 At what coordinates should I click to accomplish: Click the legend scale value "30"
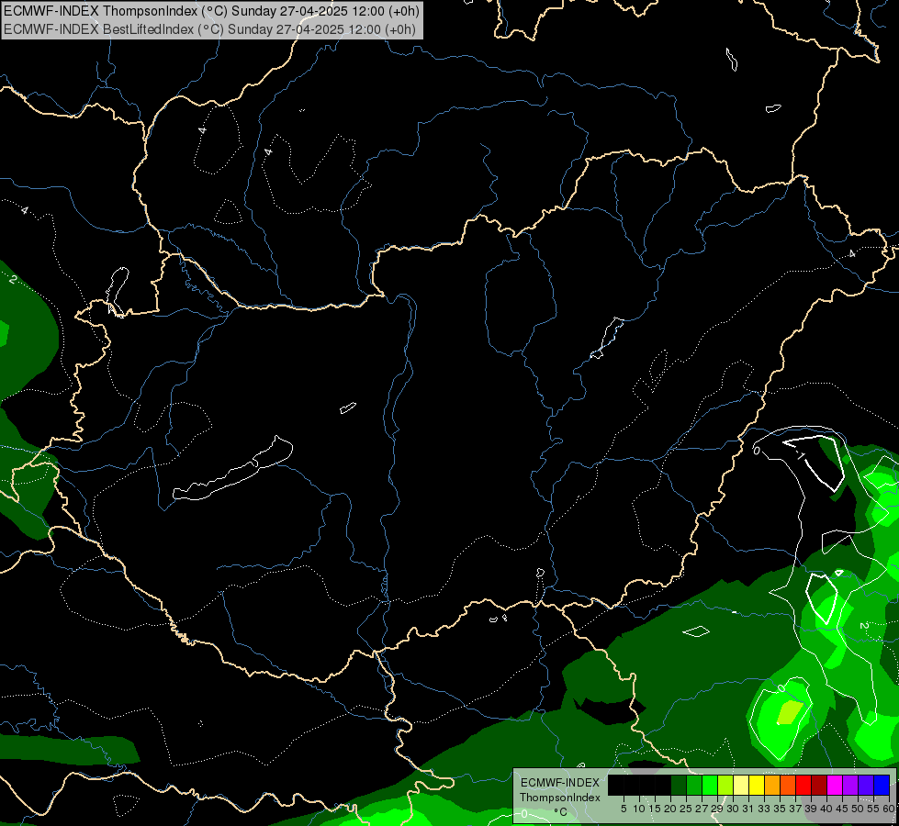[734, 809]
